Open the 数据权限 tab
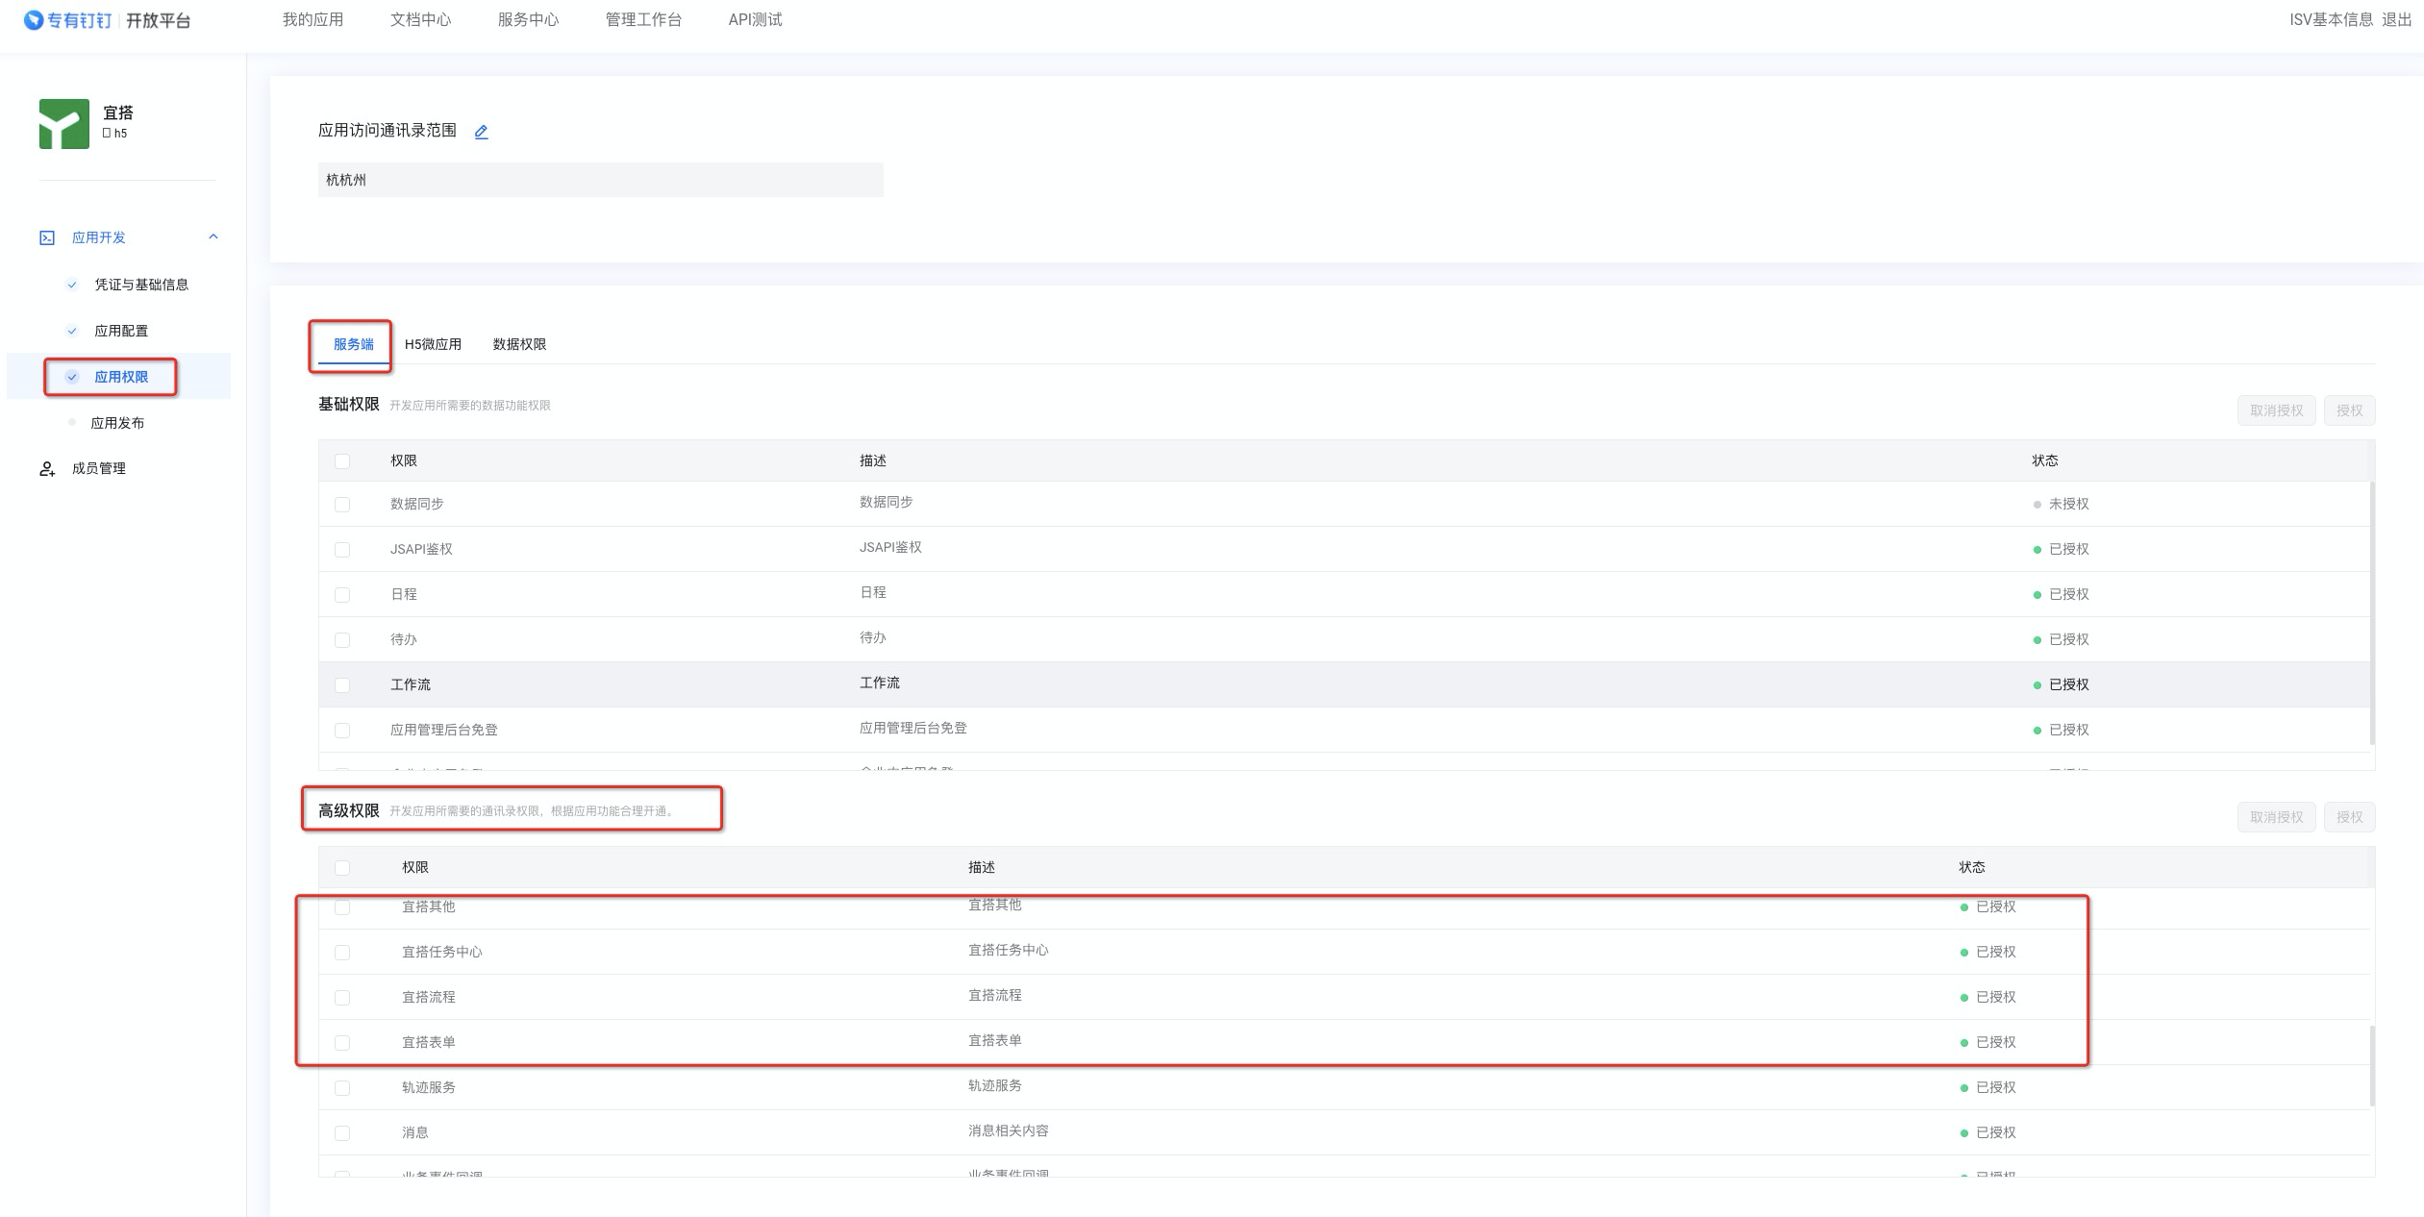2424x1217 pixels. 519,344
